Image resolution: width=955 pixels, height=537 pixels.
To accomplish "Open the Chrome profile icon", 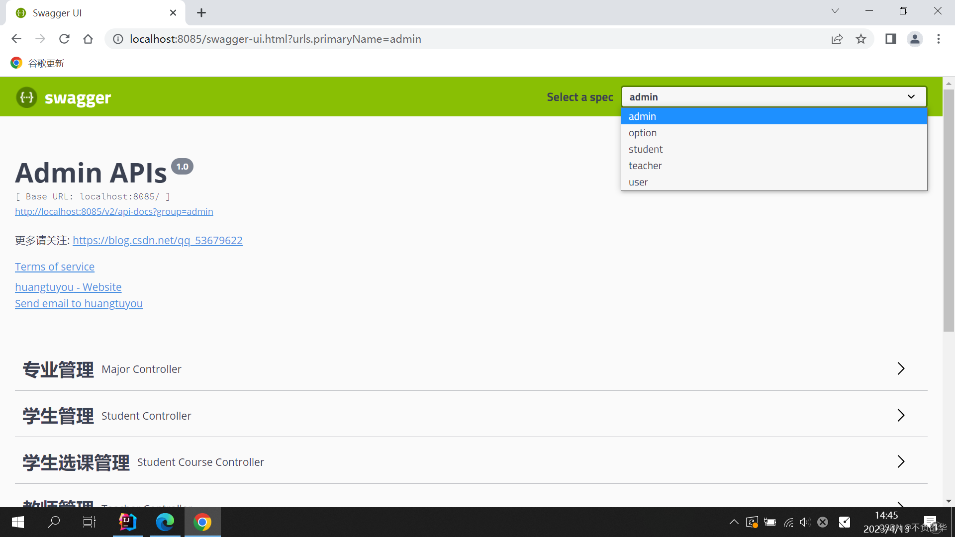I will 915,39.
